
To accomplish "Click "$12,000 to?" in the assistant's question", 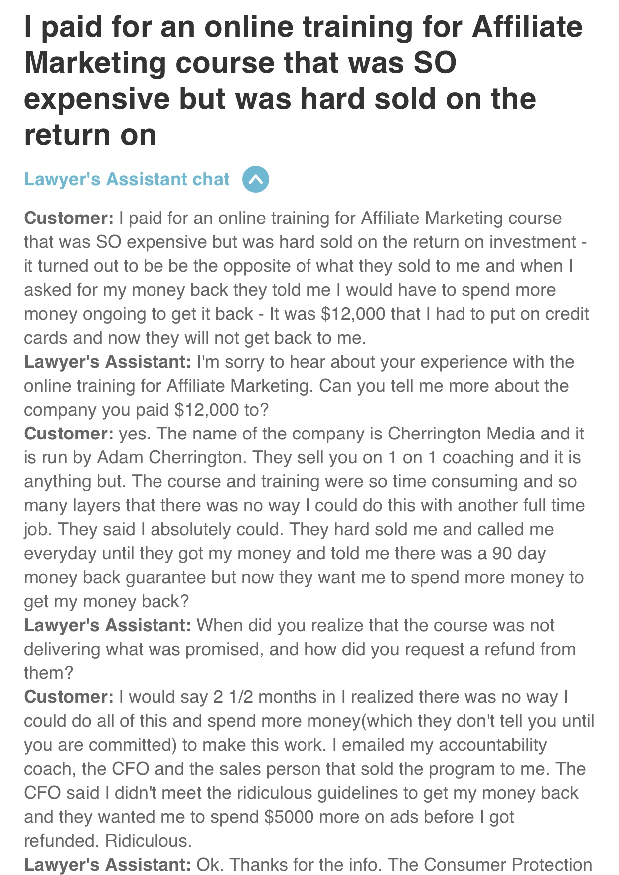I will tap(221, 410).
